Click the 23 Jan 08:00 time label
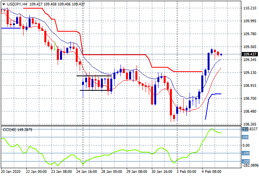Viewport: 259px width, 176px height. point(62,172)
